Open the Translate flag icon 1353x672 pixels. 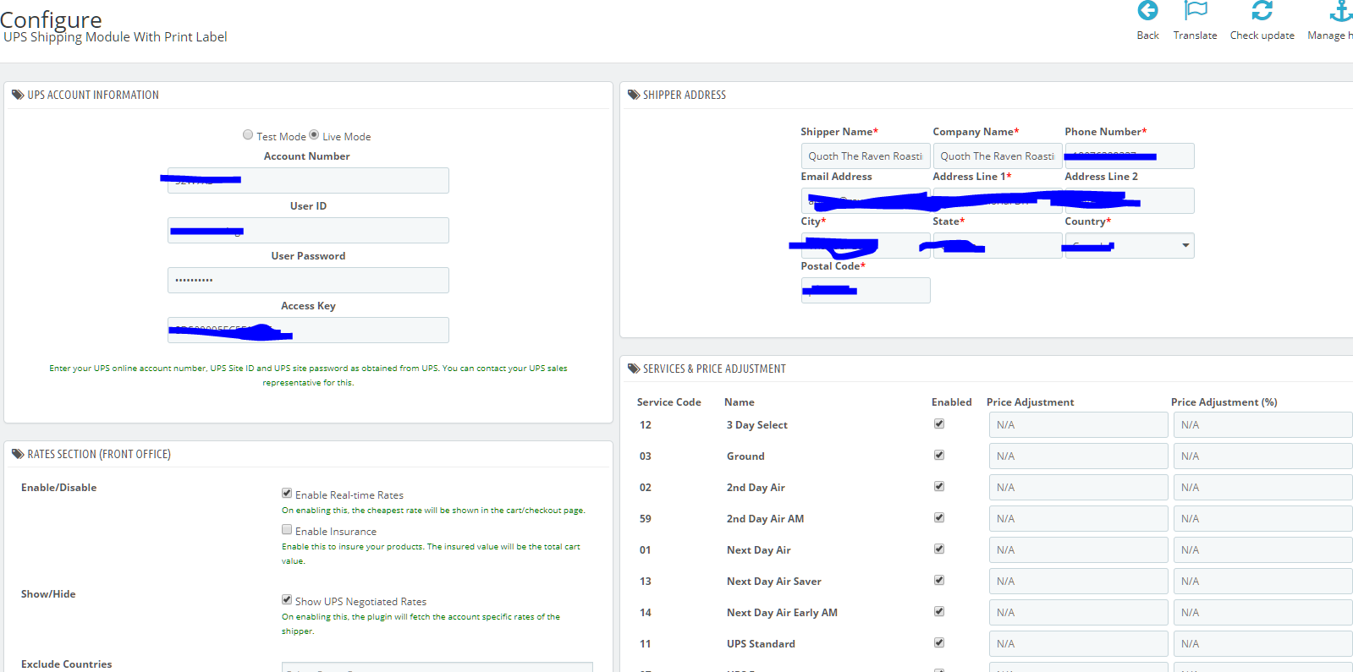click(1196, 11)
